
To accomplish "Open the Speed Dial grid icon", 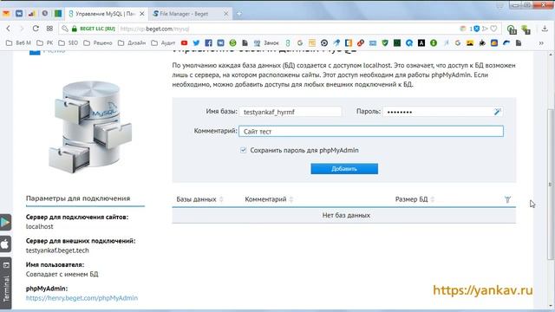I will click(49, 29).
